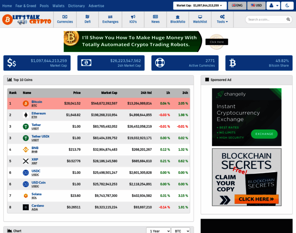
Task: Open the Defi section icon
Action: (x=87, y=17)
